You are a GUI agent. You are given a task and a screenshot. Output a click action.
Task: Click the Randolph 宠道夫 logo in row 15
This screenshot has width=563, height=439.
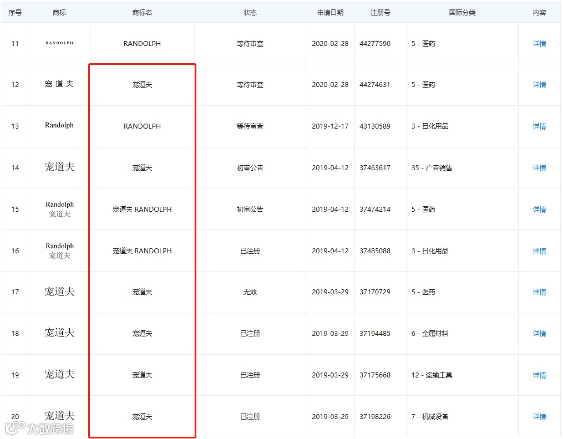coord(59,209)
